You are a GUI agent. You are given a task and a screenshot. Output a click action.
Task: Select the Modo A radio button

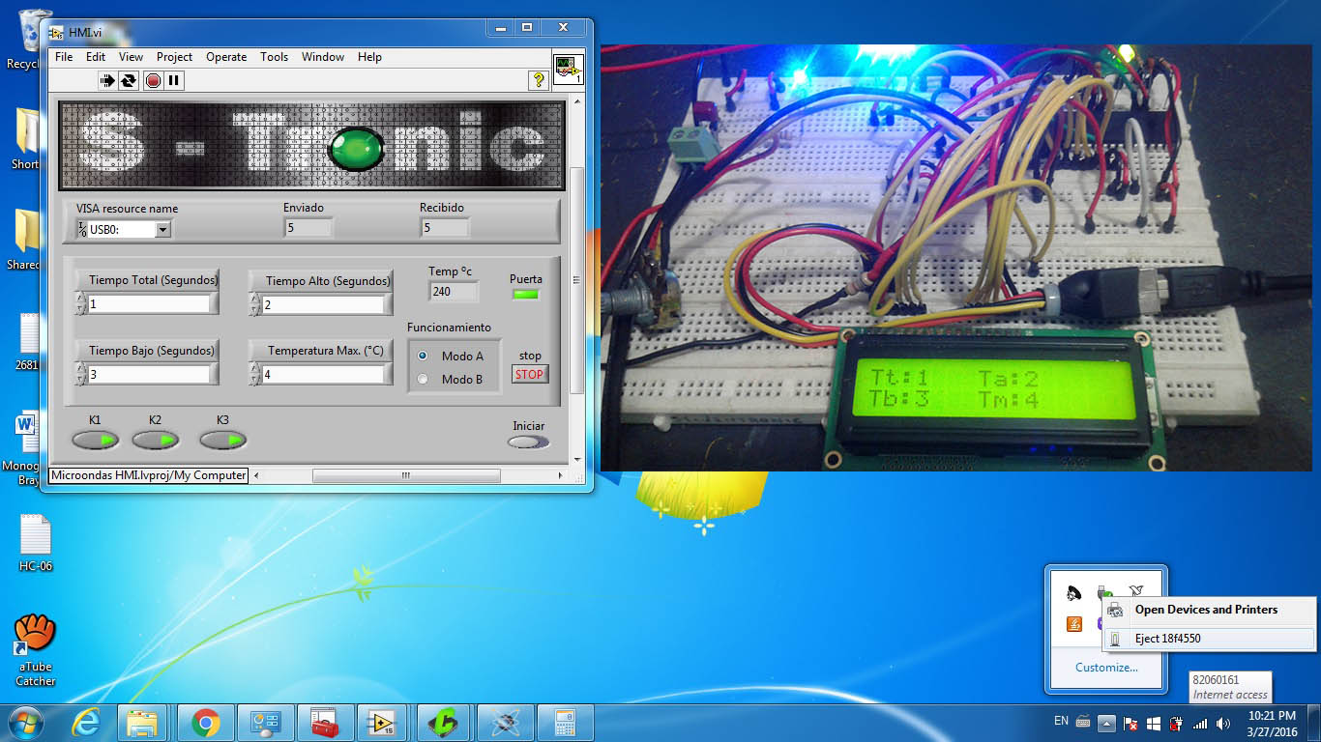click(423, 356)
